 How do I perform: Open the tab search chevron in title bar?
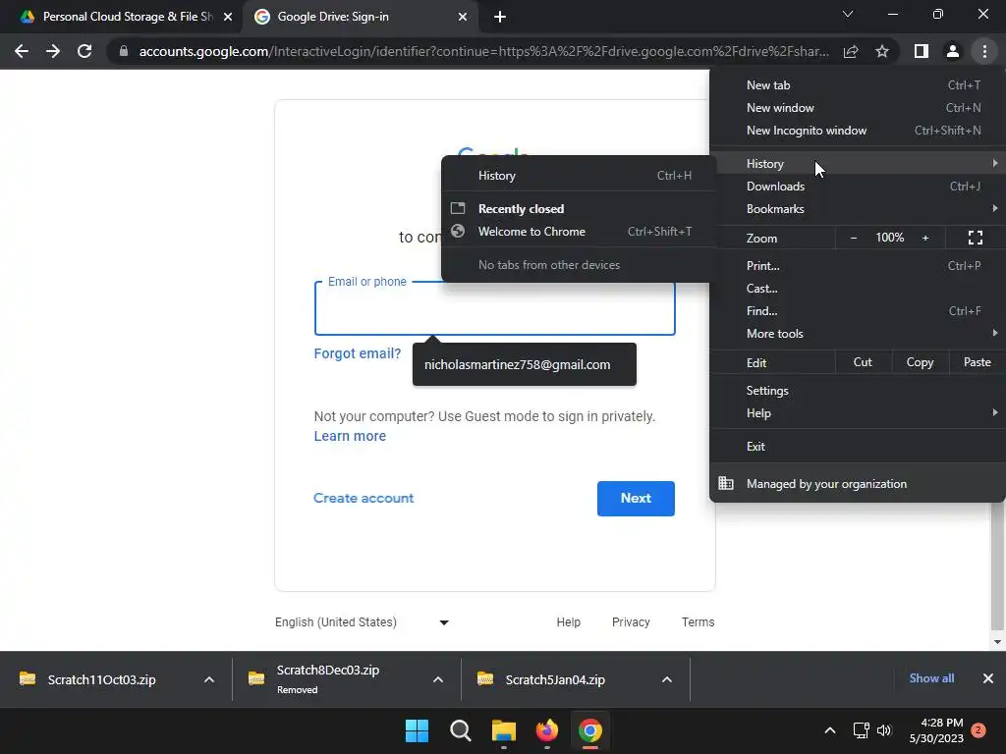[848, 14]
